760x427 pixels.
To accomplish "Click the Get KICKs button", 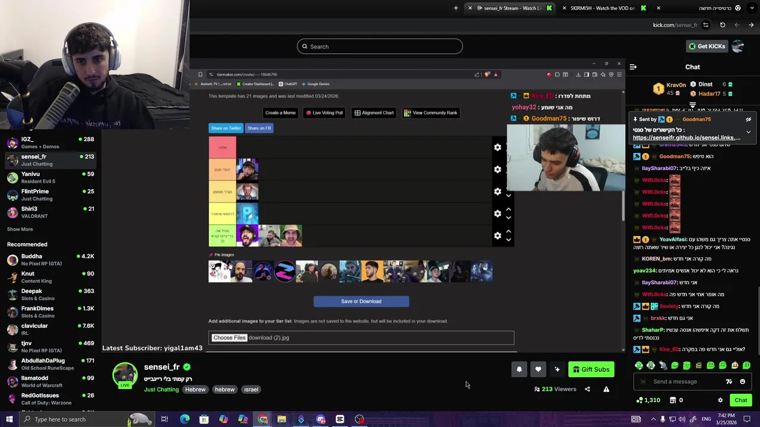I will (x=707, y=46).
